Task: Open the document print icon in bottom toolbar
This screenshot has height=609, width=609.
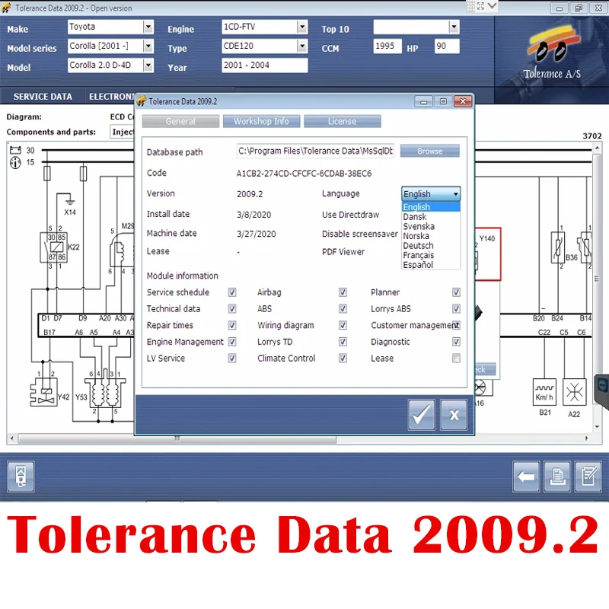Action: (x=557, y=477)
